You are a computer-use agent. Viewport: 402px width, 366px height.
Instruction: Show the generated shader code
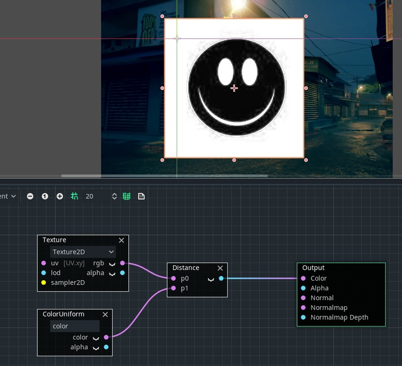(x=141, y=196)
